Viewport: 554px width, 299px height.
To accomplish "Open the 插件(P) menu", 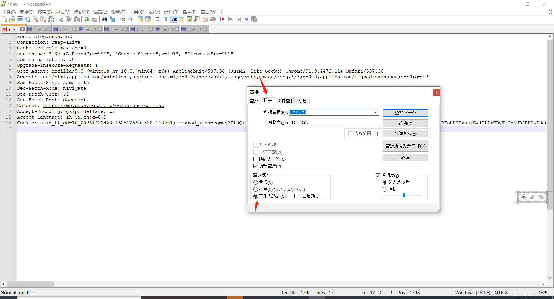I will (190, 12).
